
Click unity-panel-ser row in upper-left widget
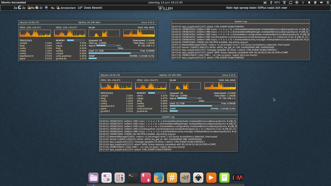click(x=71, y=56)
